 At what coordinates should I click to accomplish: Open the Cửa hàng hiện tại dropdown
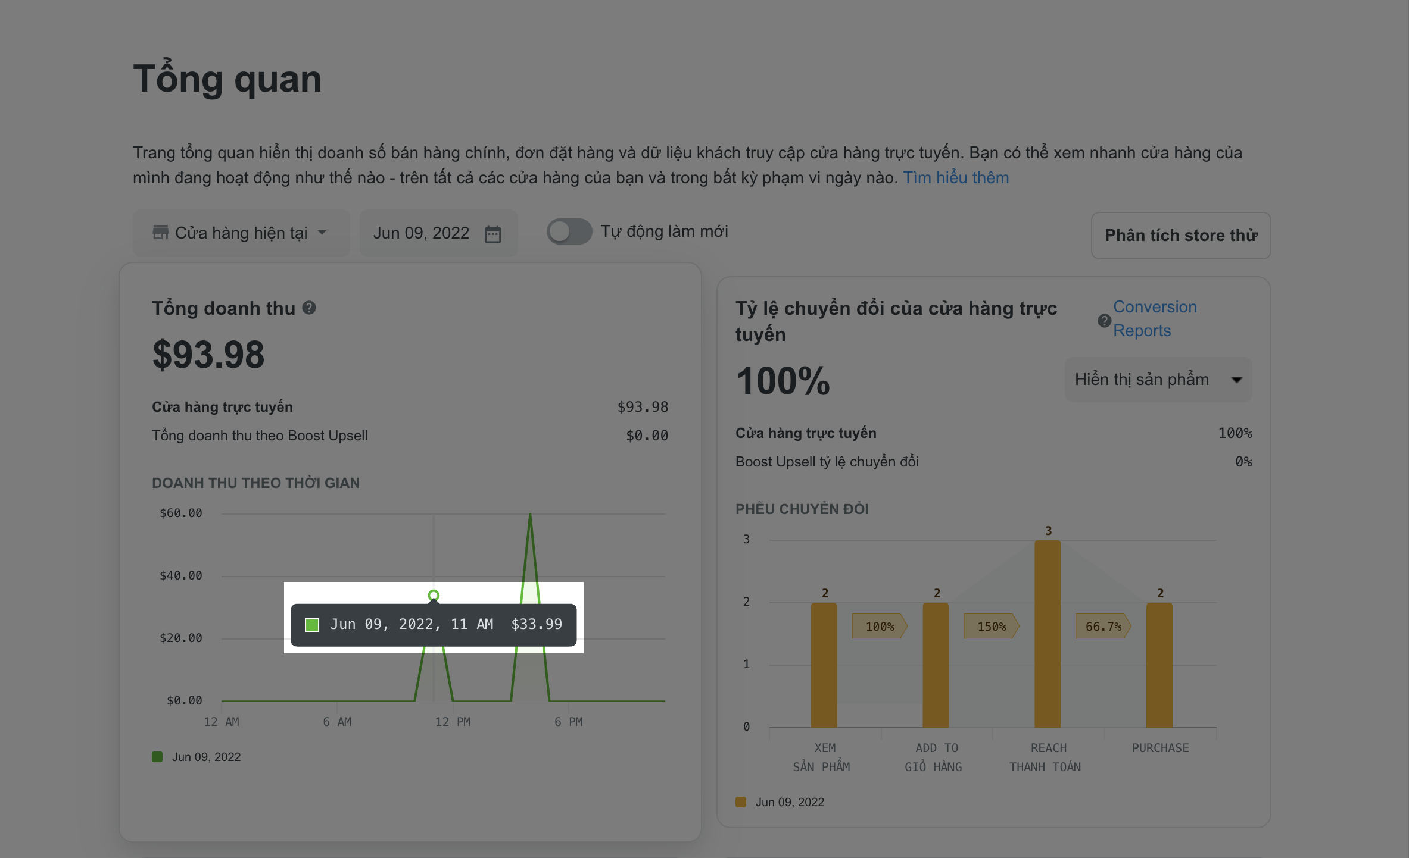241,233
